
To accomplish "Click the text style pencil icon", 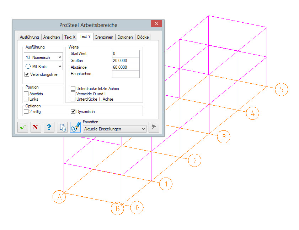I will (x=75, y=127).
